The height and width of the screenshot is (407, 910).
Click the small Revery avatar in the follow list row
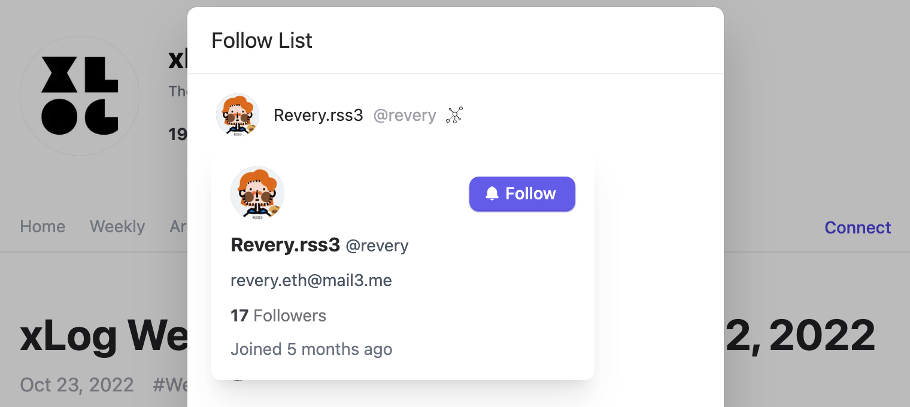(238, 115)
